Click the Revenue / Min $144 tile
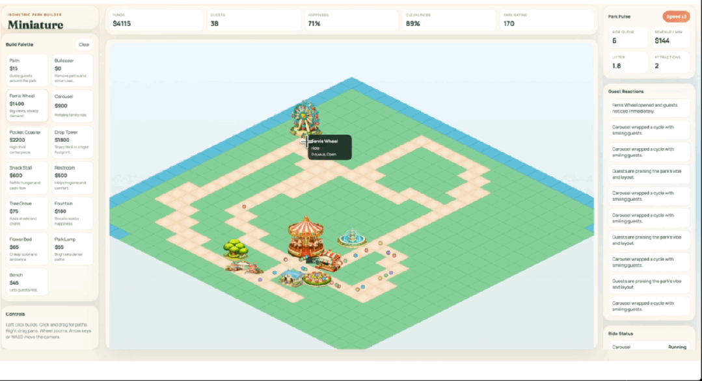Viewport: 702px width, 381px height. 670,37
